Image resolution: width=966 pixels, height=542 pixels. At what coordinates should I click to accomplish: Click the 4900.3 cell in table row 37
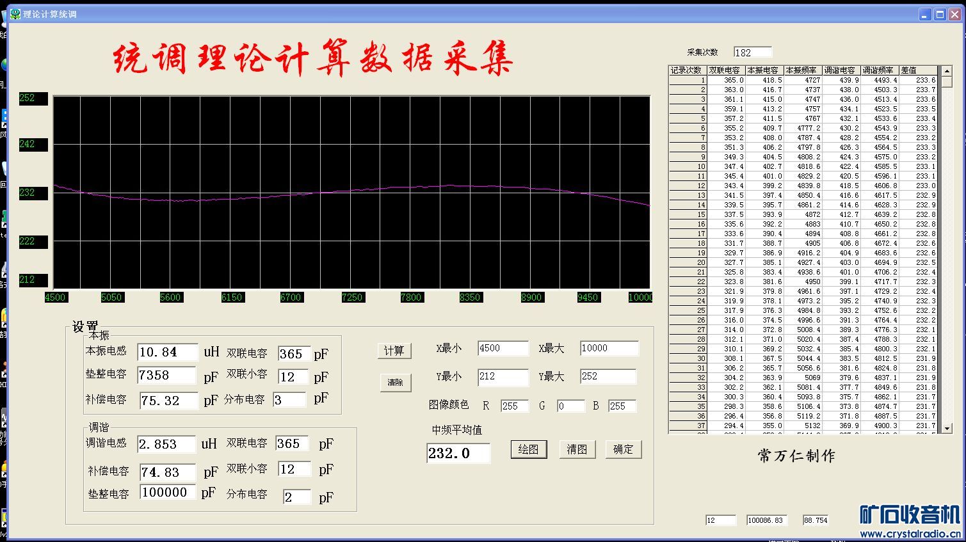880,426
